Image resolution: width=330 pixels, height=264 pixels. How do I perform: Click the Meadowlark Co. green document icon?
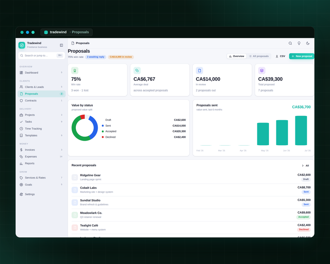[x=75, y=215]
